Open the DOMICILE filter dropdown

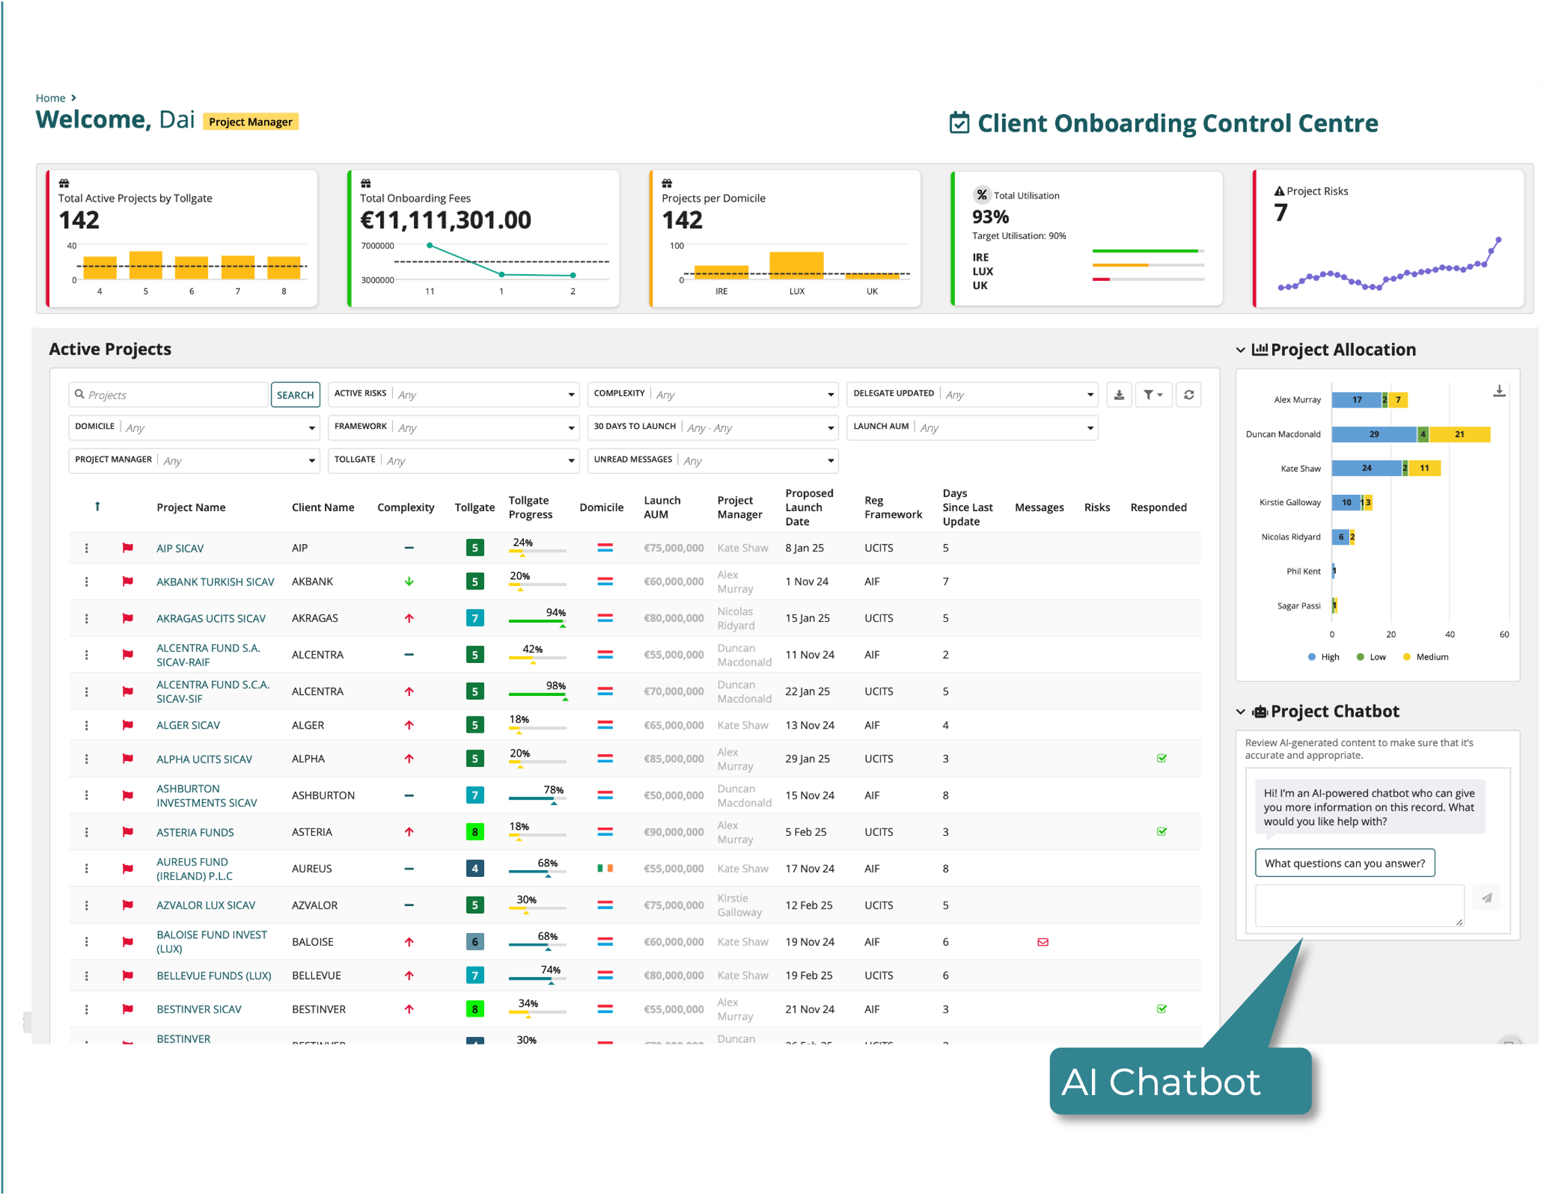[194, 427]
